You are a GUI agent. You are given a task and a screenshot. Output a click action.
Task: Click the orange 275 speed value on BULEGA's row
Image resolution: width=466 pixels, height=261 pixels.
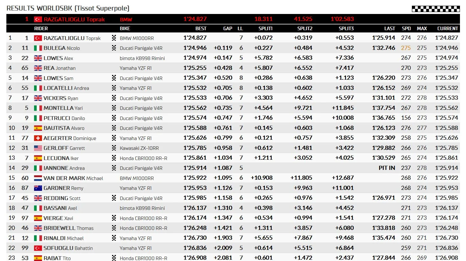406,48
